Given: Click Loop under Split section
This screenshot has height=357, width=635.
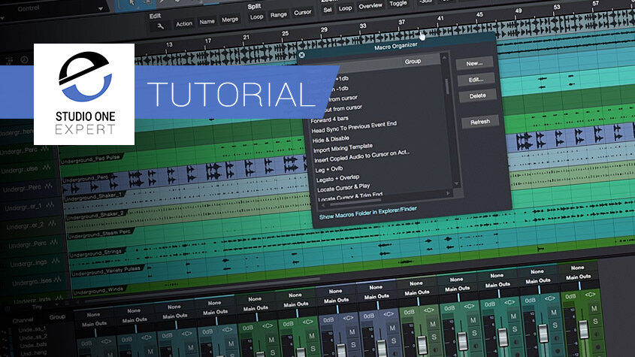Looking at the screenshot, I should [x=256, y=17].
